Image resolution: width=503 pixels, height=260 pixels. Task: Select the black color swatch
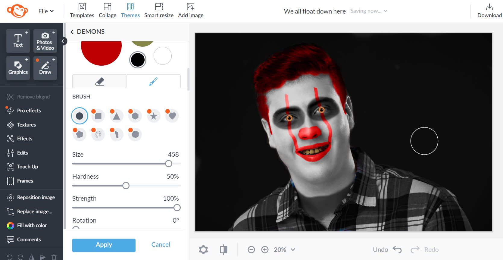click(138, 60)
